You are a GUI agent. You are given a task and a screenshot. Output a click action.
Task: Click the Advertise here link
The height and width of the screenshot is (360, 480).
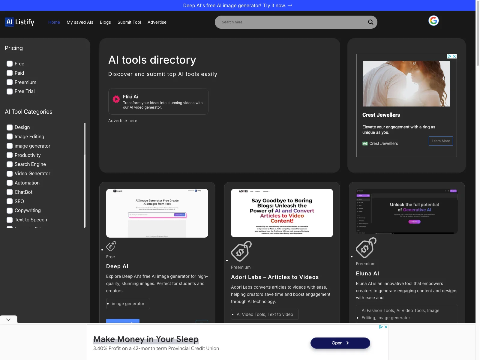123,121
